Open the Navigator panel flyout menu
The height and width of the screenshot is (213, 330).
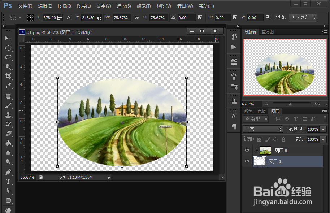pyautogui.click(x=324, y=31)
